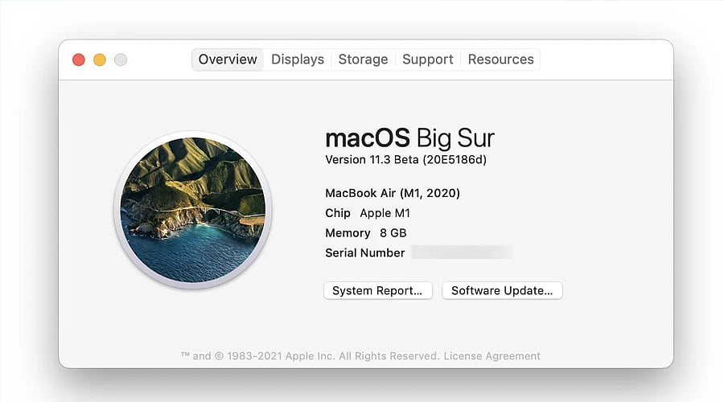
Task: Select the Support tab
Action: pyautogui.click(x=428, y=59)
